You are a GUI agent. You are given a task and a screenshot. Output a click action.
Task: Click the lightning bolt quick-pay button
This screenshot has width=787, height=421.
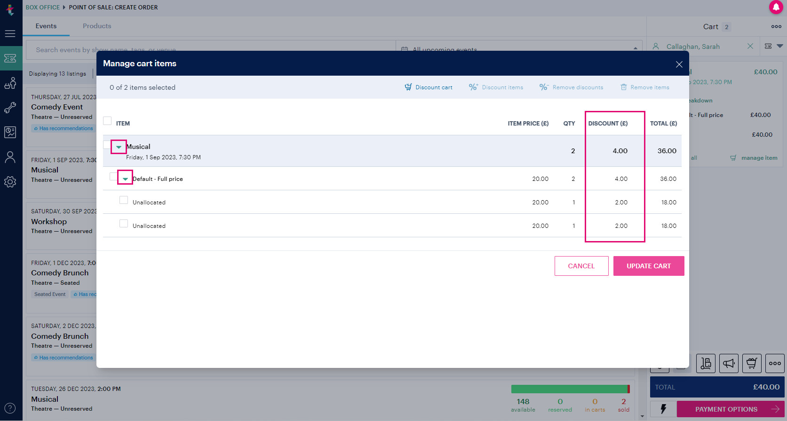click(663, 409)
